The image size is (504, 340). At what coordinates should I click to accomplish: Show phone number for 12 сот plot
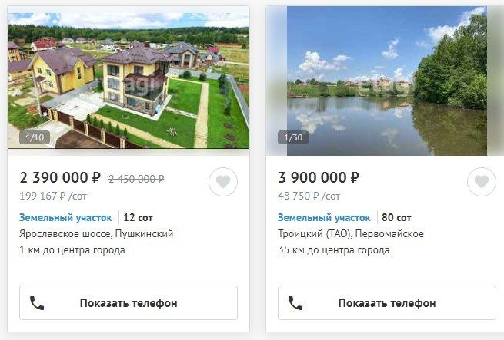(x=129, y=303)
